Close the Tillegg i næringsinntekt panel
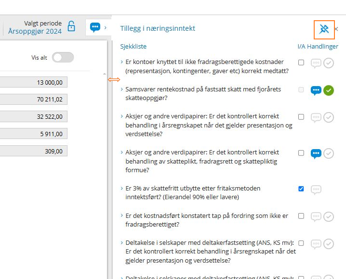The height and width of the screenshot is (279, 346). [x=336, y=29]
